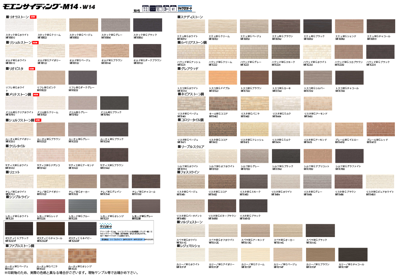Pick the オルドMGブラウン swatch
Viewport: 399px width, 278px height.
pyautogui.click(x=115, y=51)
